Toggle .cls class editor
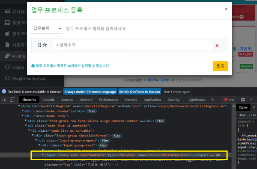Image resolution: width=257 pixels, height=169 pixels. (x=253, y=115)
